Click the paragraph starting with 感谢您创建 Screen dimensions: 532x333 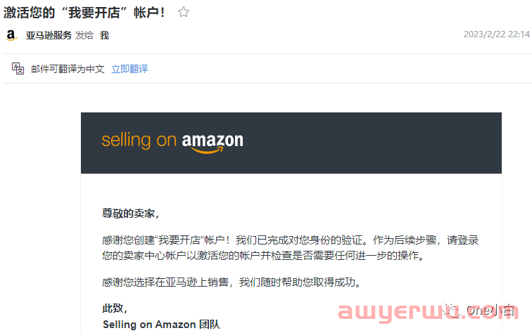click(x=291, y=247)
